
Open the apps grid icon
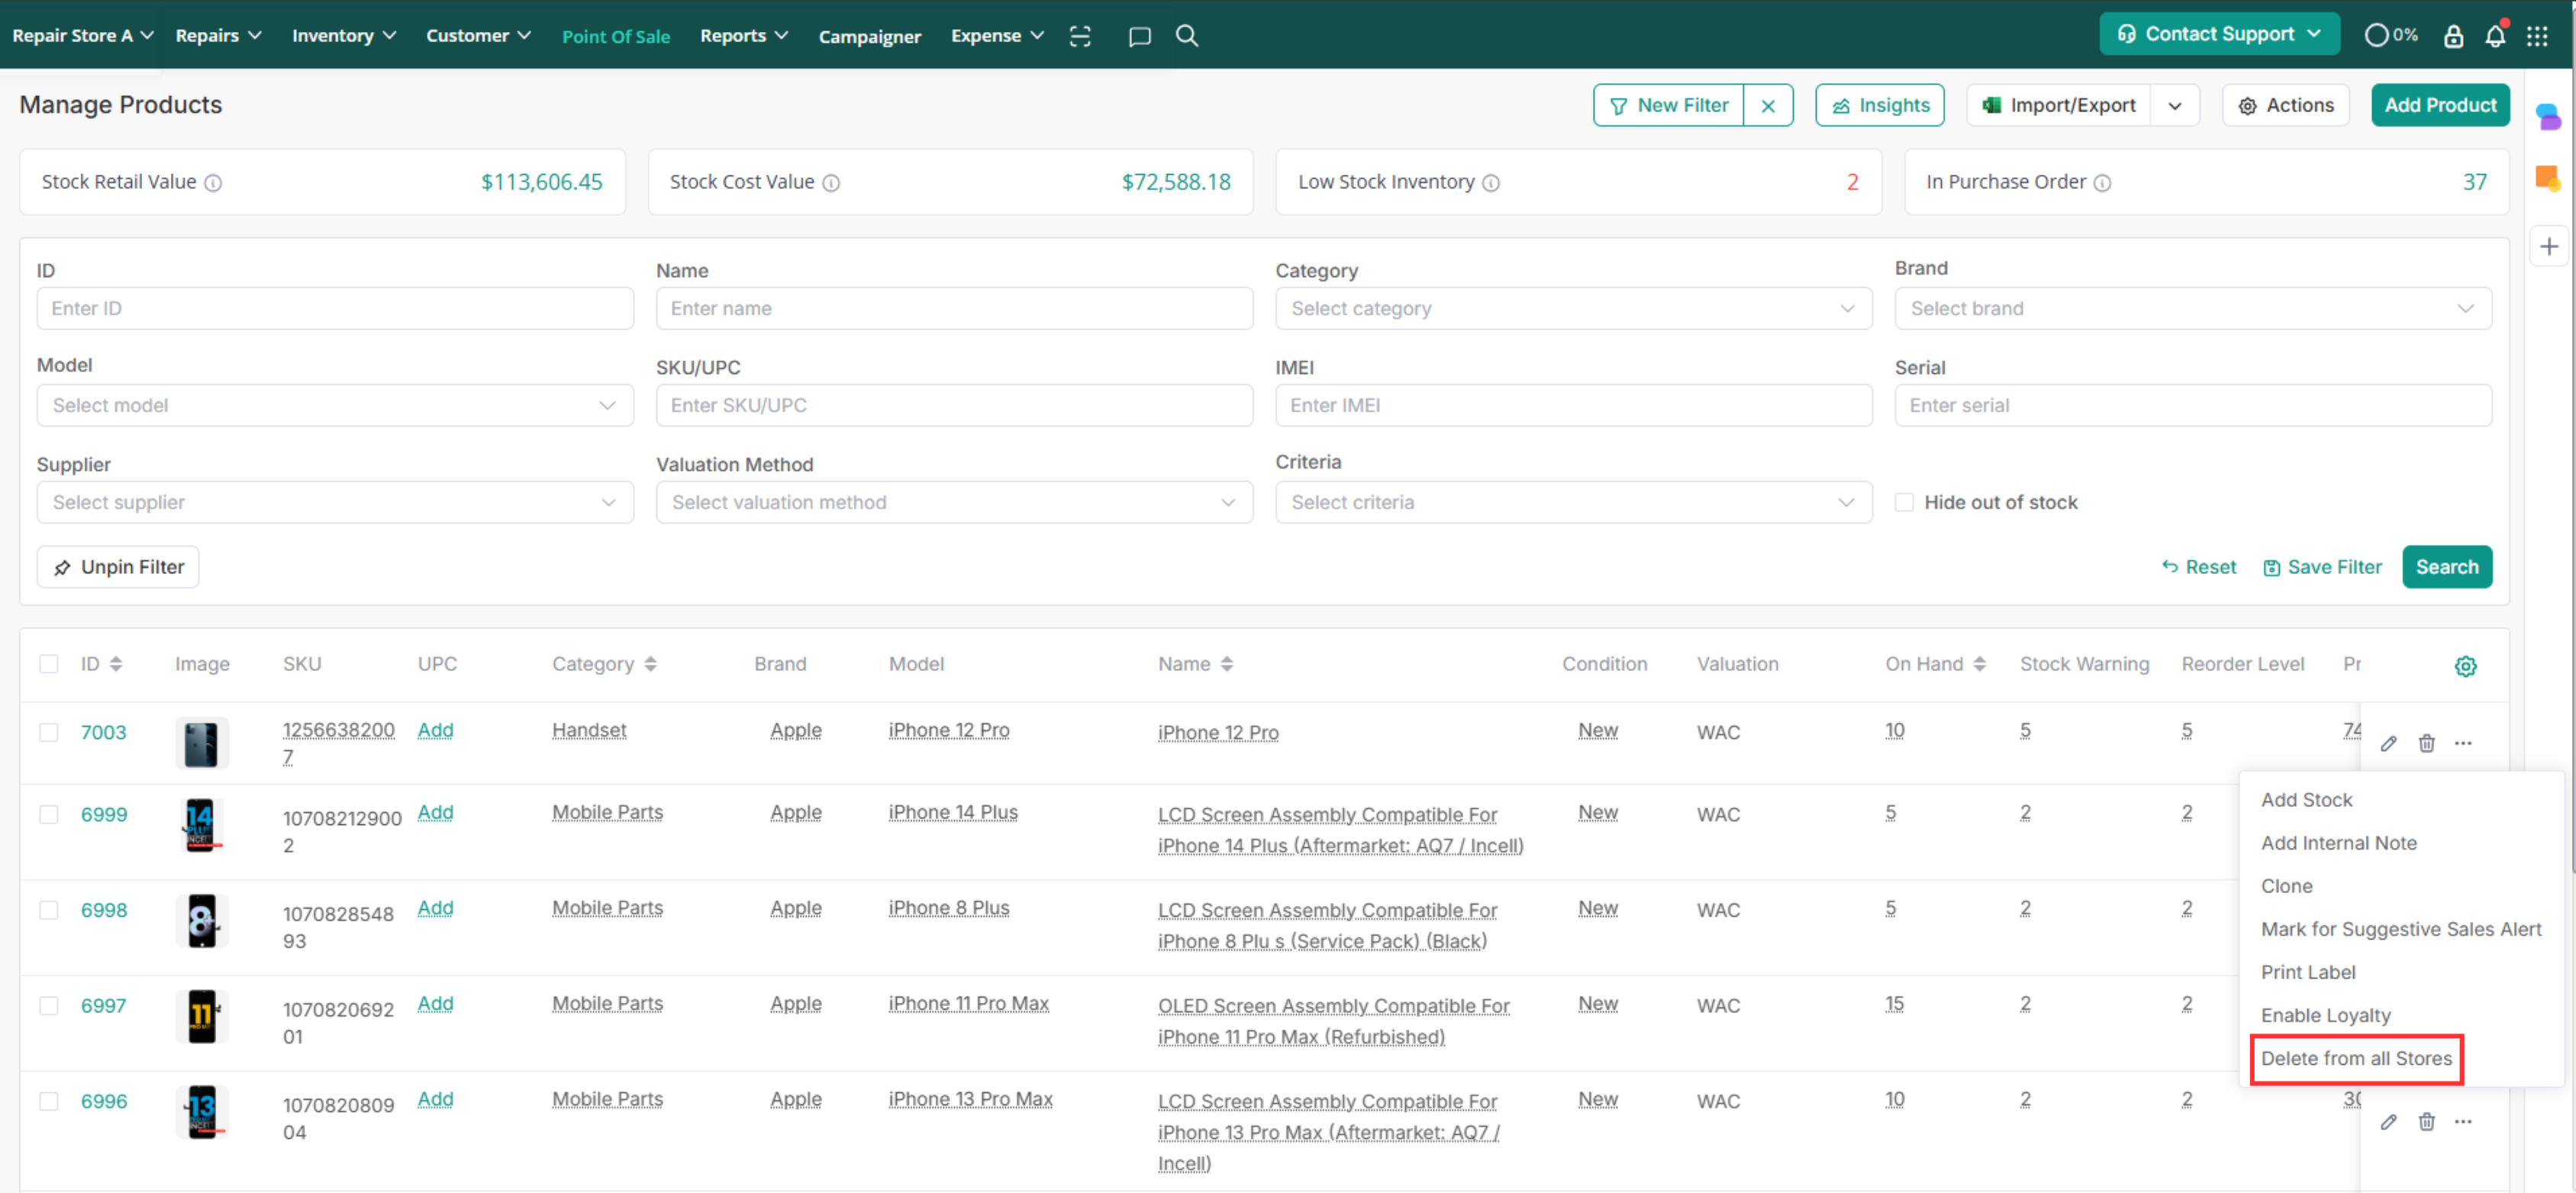click(2537, 36)
